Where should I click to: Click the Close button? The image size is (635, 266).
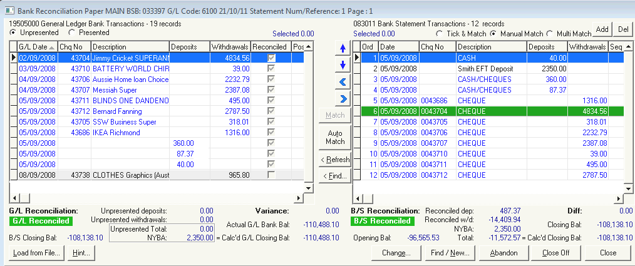click(608, 253)
